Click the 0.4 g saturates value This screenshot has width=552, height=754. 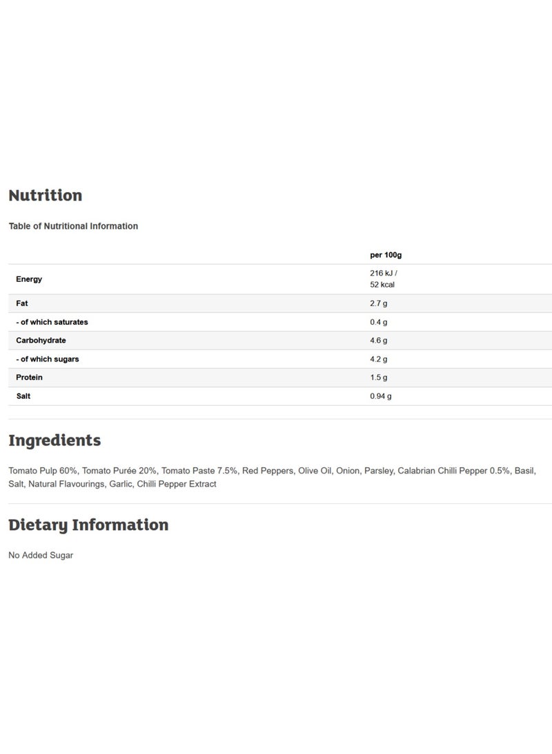click(x=379, y=322)
